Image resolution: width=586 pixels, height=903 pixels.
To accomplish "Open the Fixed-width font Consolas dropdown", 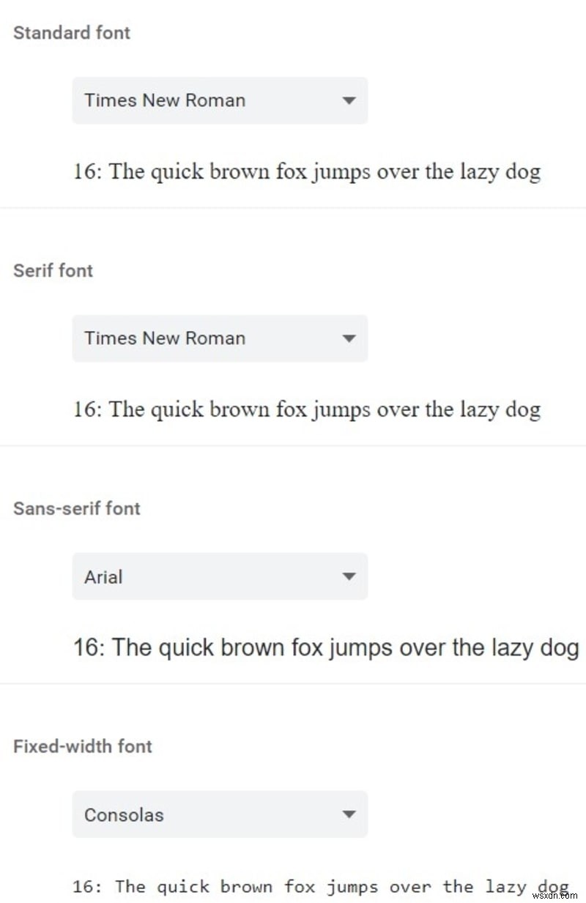I will [x=219, y=814].
